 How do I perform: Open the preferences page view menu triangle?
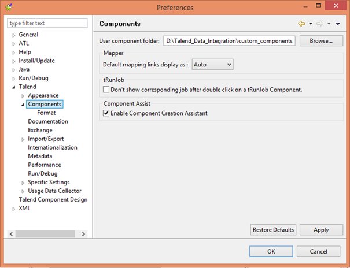point(338,24)
